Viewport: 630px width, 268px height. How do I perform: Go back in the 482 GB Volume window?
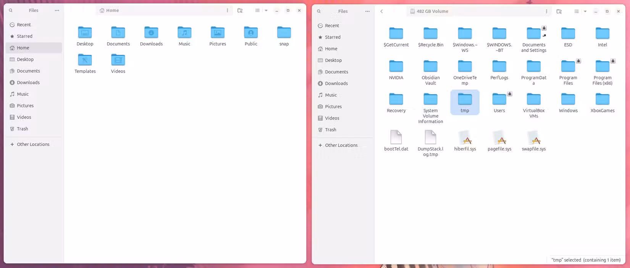pyautogui.click(x=381, y=11)
